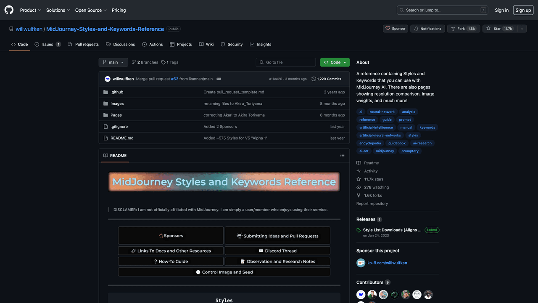
Task: Open the Discord Thread button
Action: coord(277,251)
